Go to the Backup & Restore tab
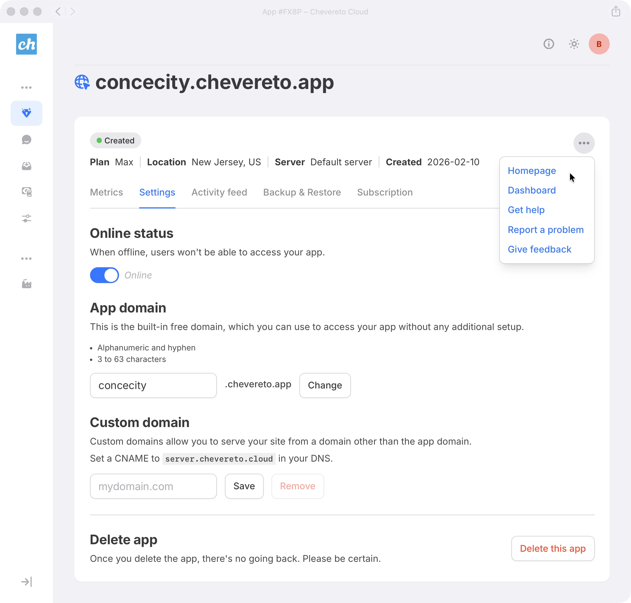The width and height of the screenshot is (631, 603). tap(302, 192)
